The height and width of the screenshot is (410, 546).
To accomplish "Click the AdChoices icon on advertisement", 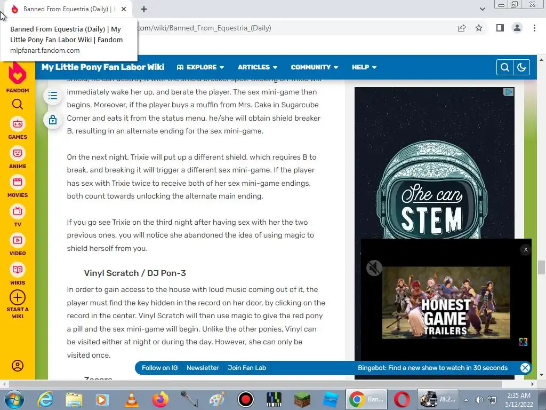I will click(x=509, y=92).
